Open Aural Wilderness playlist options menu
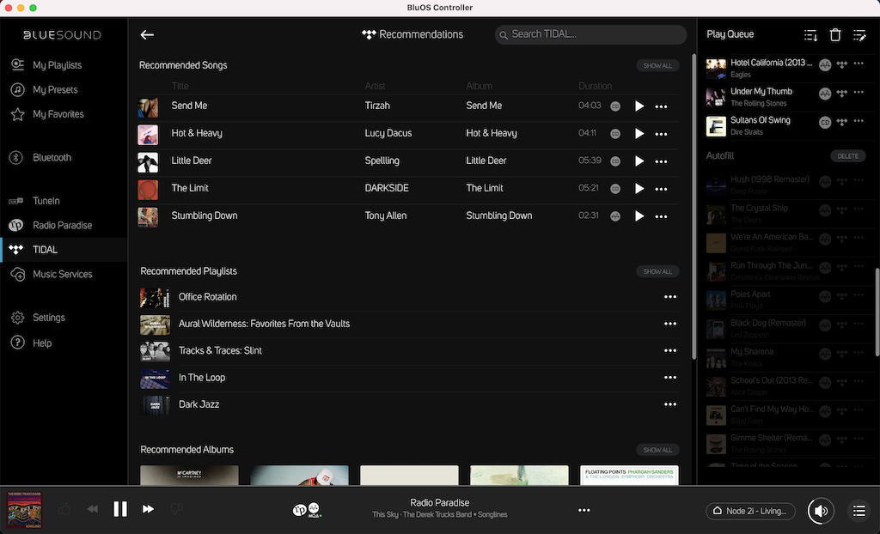 click(670, 324)
